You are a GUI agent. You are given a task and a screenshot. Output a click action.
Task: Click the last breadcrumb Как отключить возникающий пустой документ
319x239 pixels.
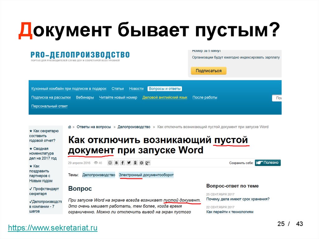(x=213, y=127)
